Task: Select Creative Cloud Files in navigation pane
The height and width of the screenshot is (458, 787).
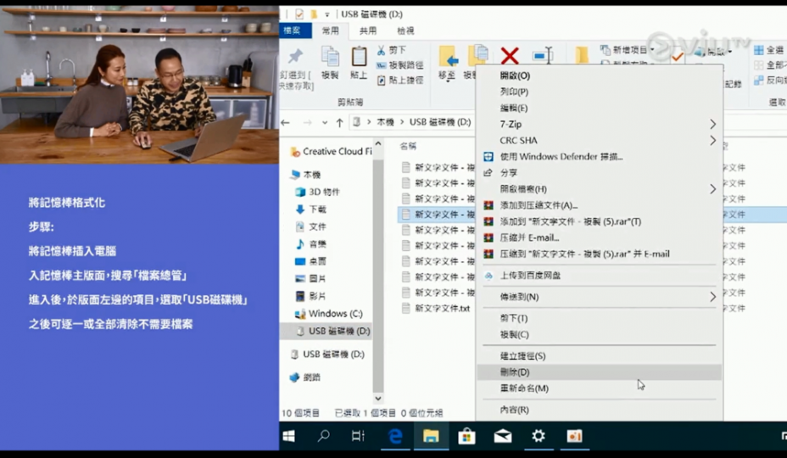Action: coord(332,152)
